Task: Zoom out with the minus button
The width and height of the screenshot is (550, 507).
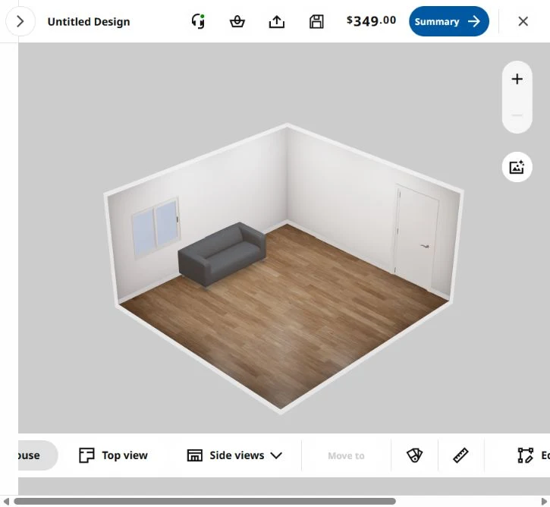Action: [x=517, y=115]
